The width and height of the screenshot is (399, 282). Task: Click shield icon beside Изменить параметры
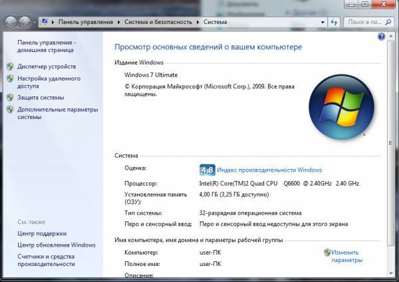pos(327,253)
